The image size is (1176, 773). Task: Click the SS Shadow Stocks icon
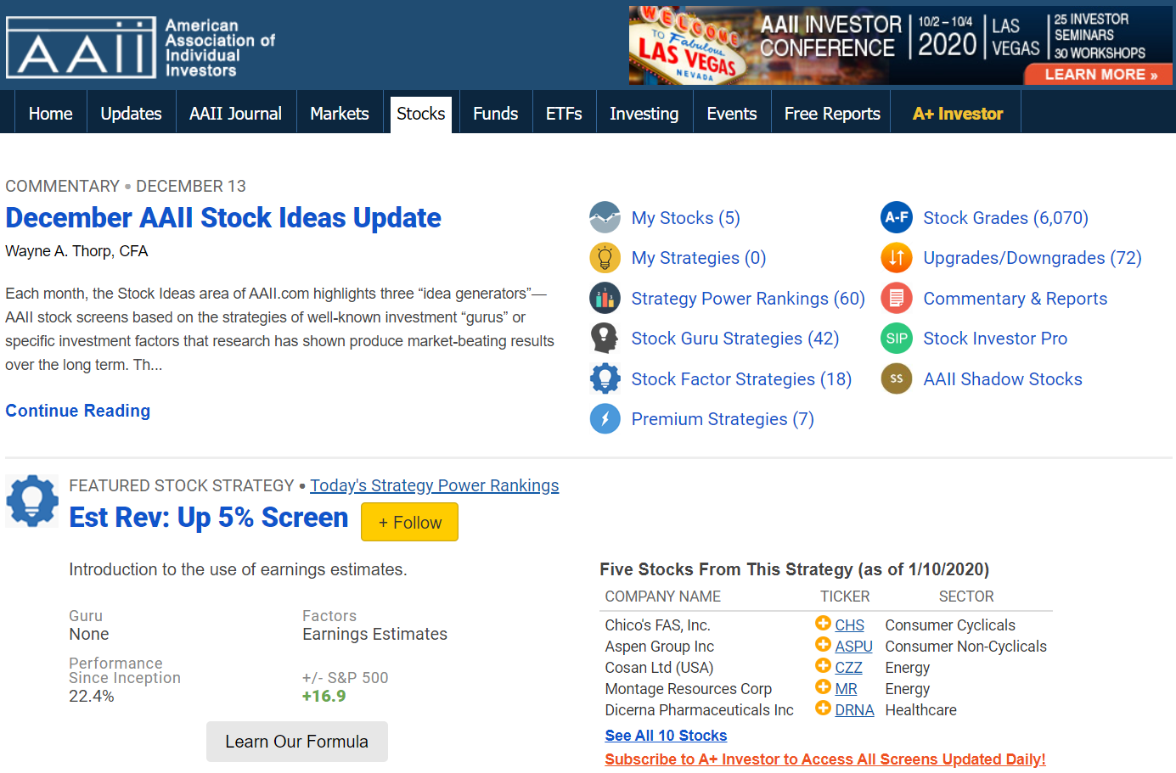point(897,378)
